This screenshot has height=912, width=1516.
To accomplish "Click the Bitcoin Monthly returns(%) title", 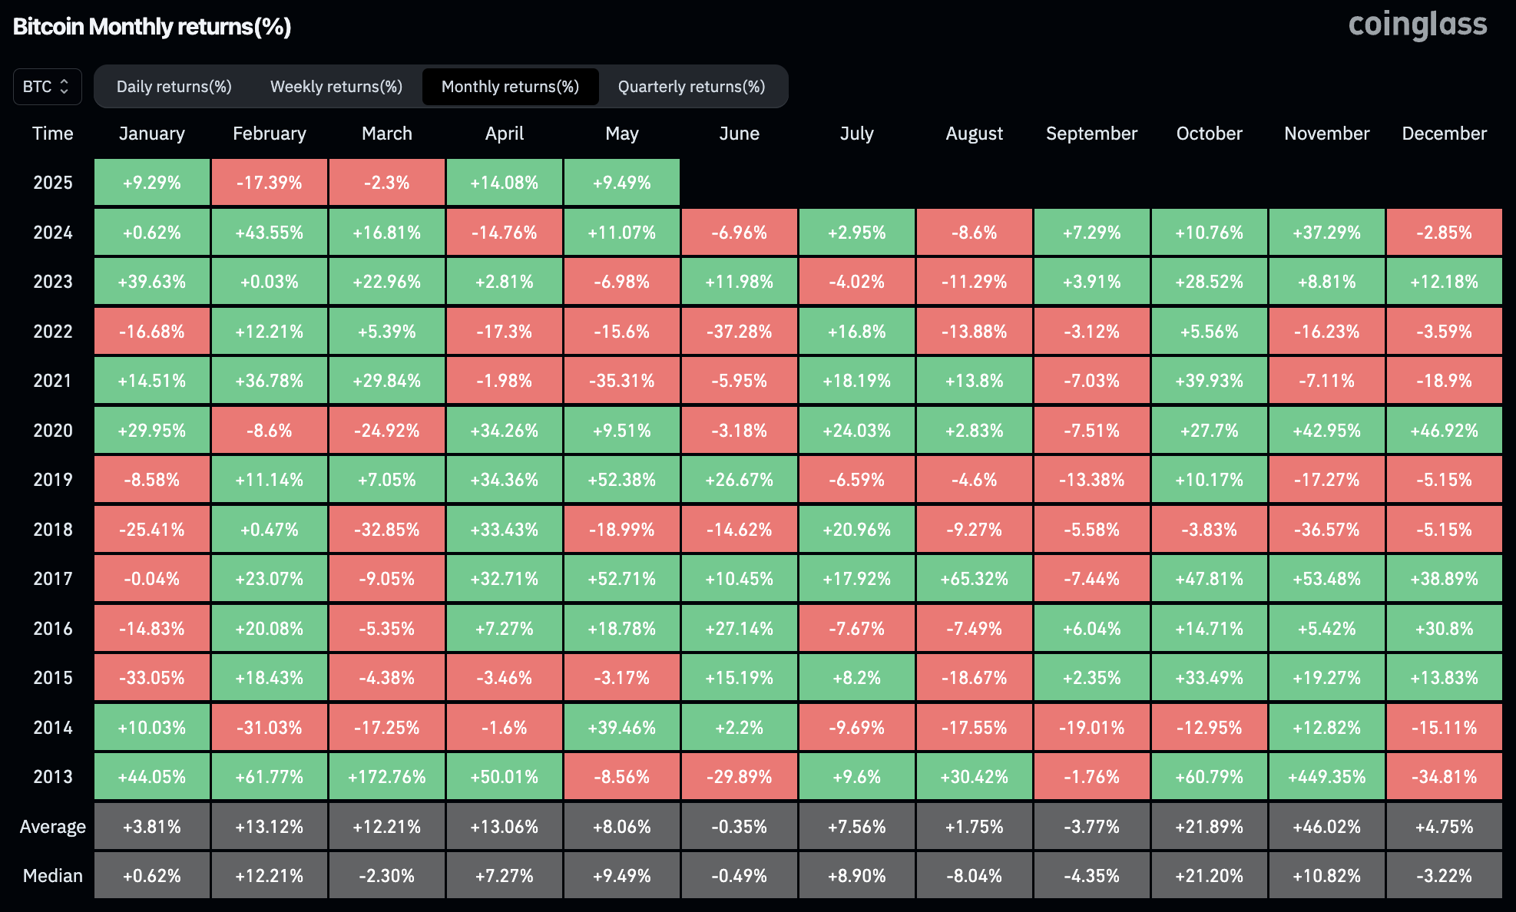I will pos(152,25).
